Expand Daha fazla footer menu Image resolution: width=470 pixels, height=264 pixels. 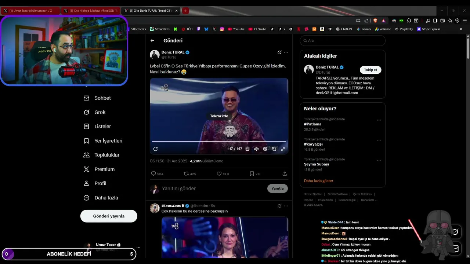[x=369, y=200]
